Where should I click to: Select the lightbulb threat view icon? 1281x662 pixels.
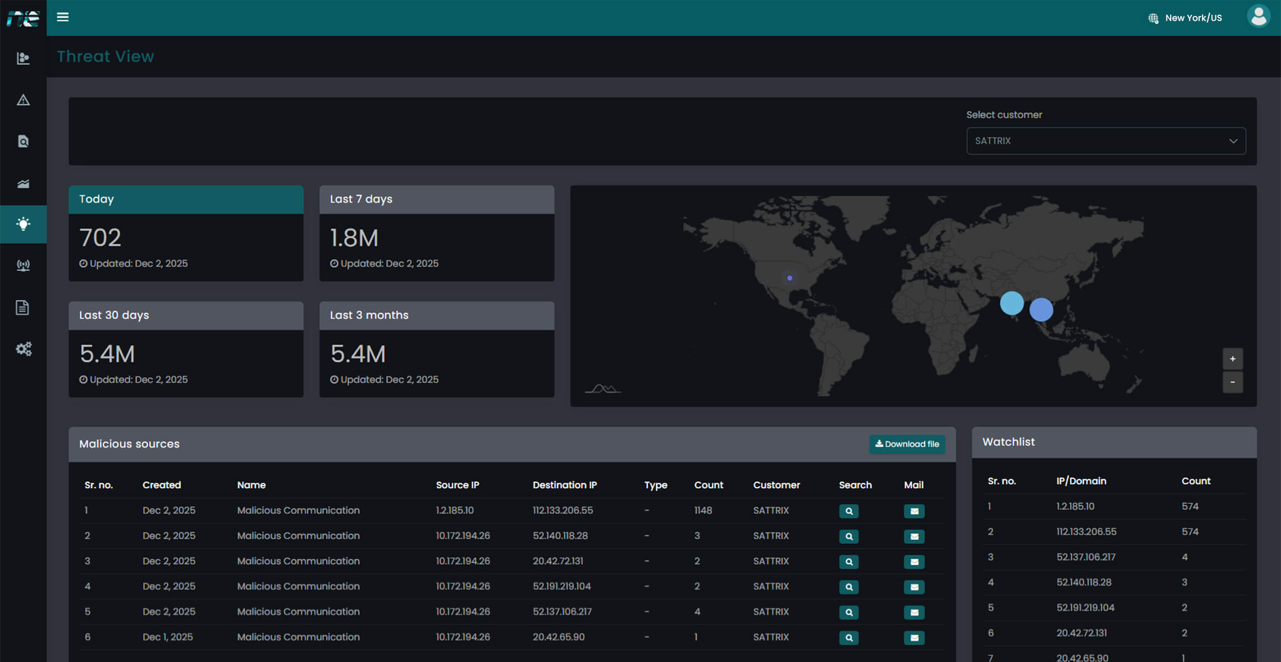[23, 224]
